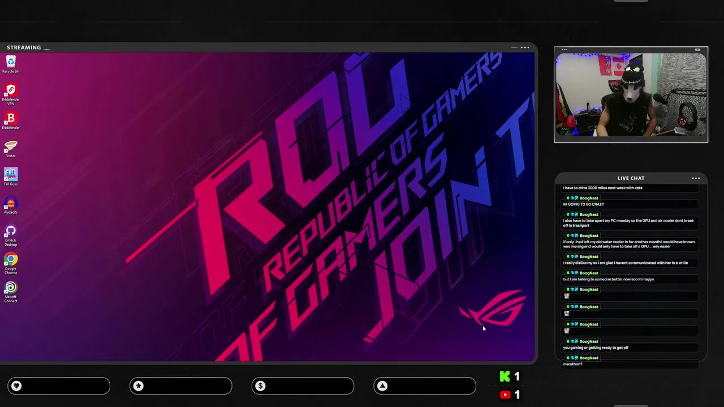Click the star icon in the bottom bar

click(x=139, y=386)
